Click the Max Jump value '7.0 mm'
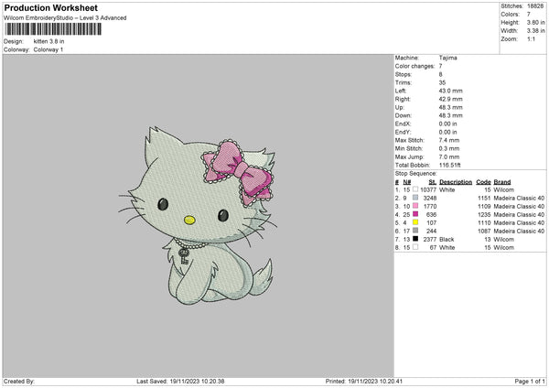Screen dimensions: 549x388 [449, 156]
